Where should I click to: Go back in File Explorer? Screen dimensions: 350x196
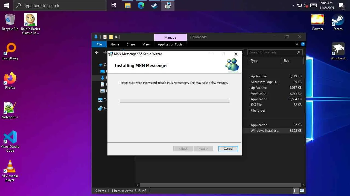(x=97, y=52)
